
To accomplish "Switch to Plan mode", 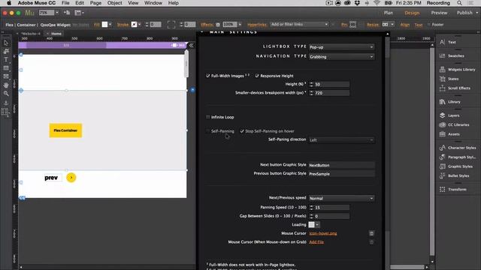I will pyautogui.click(x=388, y=13).
